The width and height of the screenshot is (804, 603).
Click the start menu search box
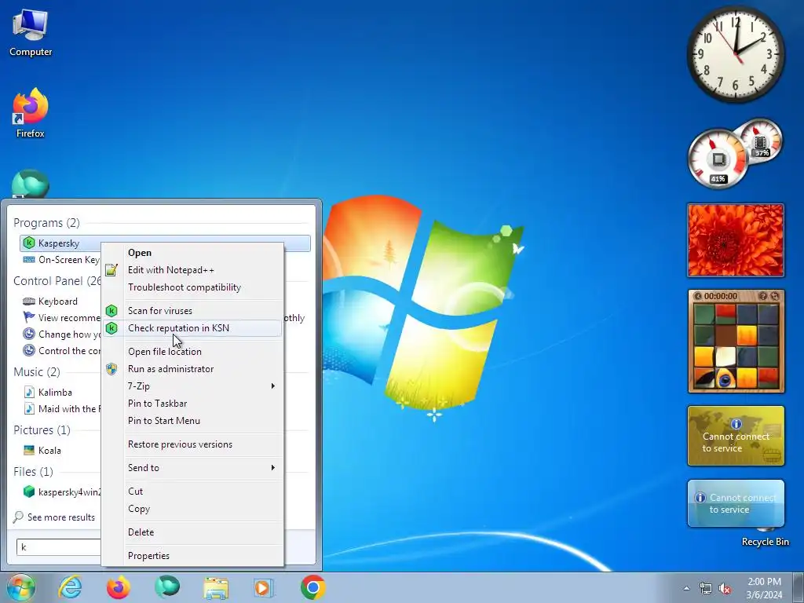[58, 547]
